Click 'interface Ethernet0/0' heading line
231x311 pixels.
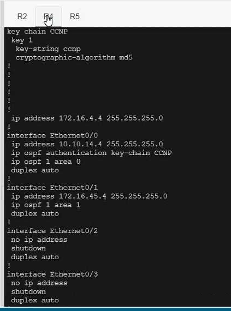(x=52, y=135)
